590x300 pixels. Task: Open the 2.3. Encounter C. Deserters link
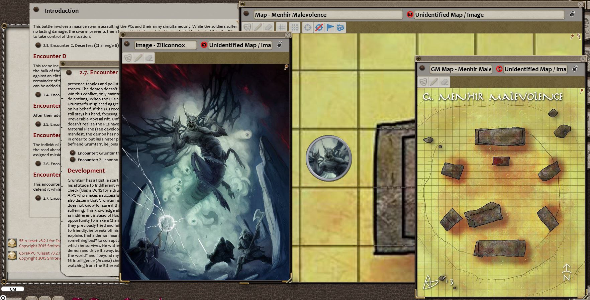38,45
